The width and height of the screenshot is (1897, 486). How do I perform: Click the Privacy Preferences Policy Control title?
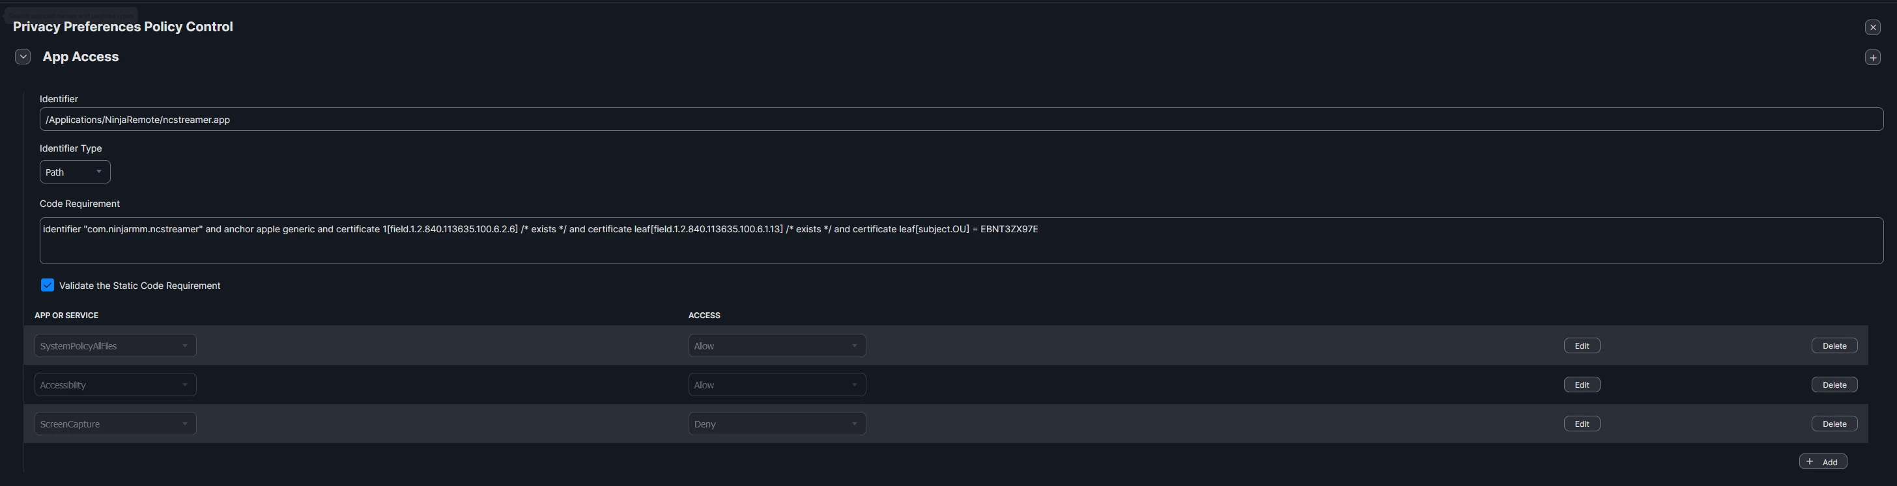123,27
